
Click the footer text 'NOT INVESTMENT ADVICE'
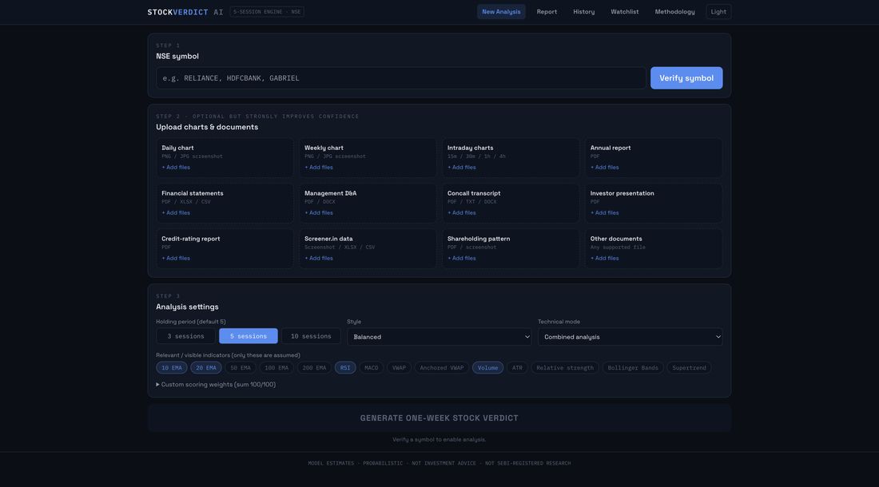click(443, 464)
